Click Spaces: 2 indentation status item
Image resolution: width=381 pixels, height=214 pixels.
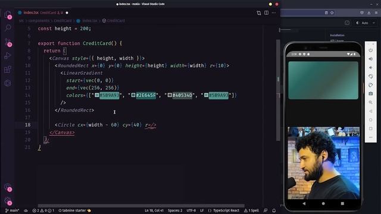coord(175,210)
